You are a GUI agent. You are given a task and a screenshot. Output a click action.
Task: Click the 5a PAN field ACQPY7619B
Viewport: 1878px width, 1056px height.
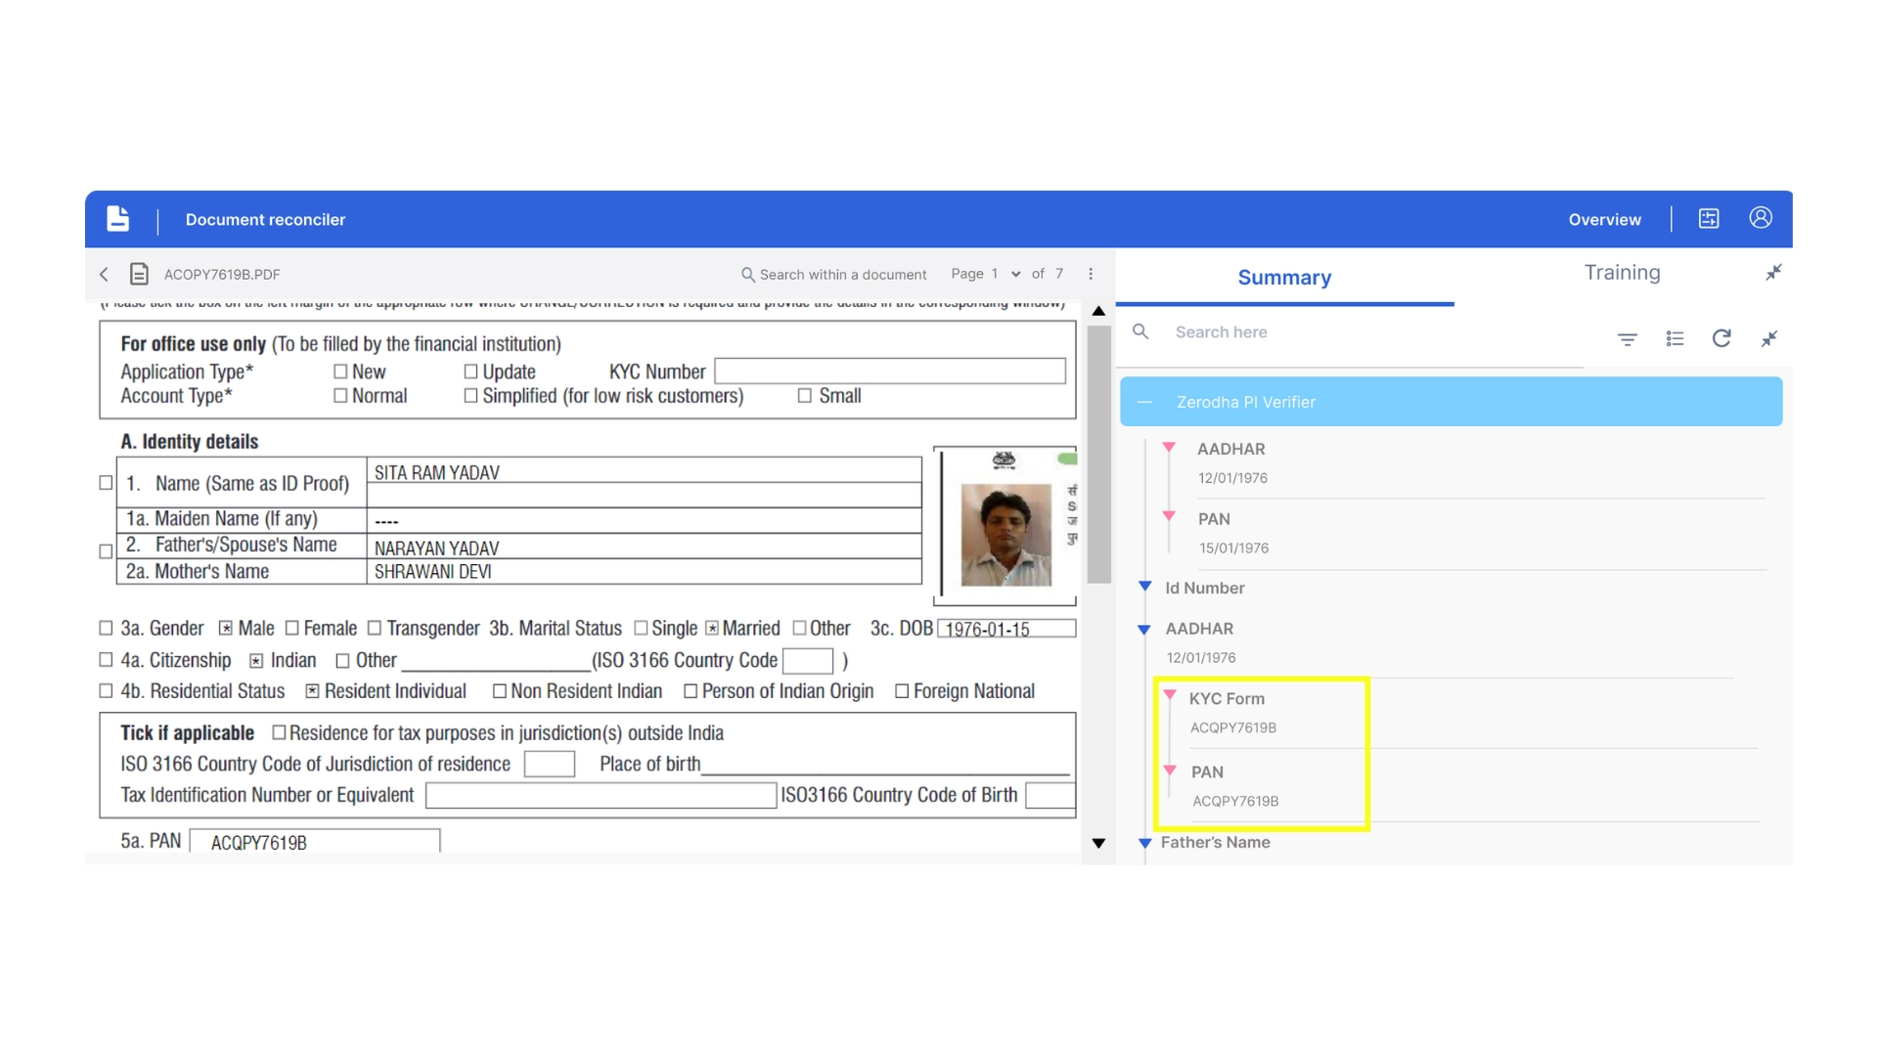pos(314,842)
